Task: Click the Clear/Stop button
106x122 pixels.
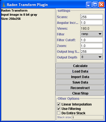Action: [x=80, y=93]
